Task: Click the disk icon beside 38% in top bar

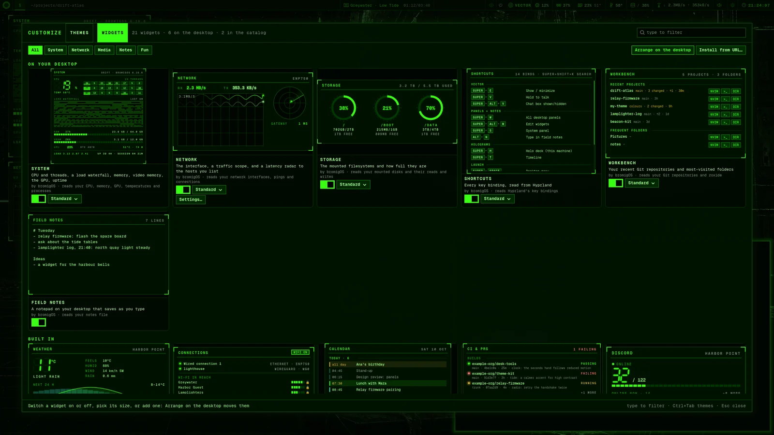Action: coord(633,5)
